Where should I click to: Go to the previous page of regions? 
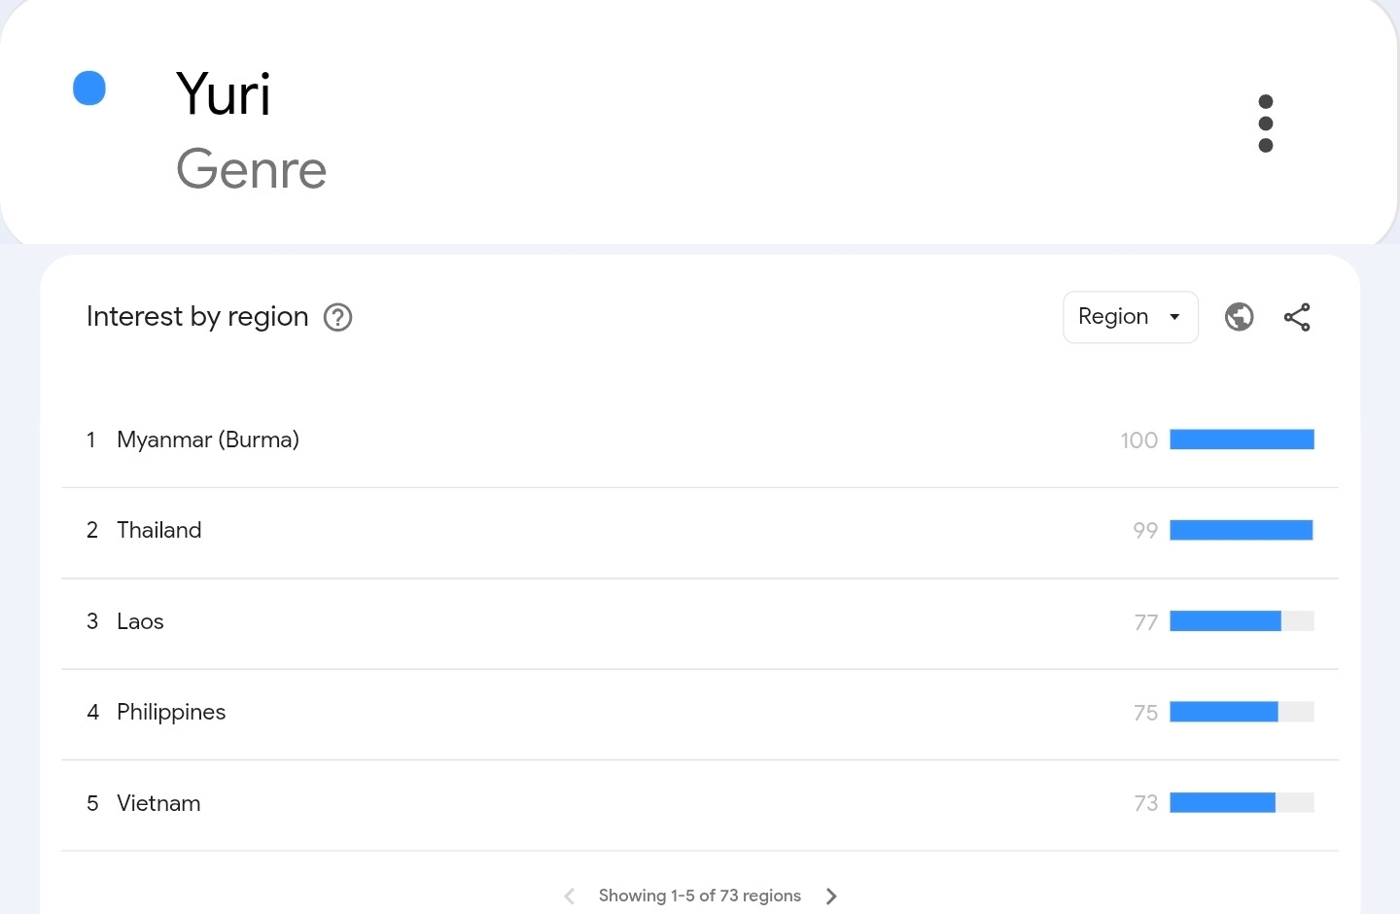pyautogui.click(x=570, y=896)
